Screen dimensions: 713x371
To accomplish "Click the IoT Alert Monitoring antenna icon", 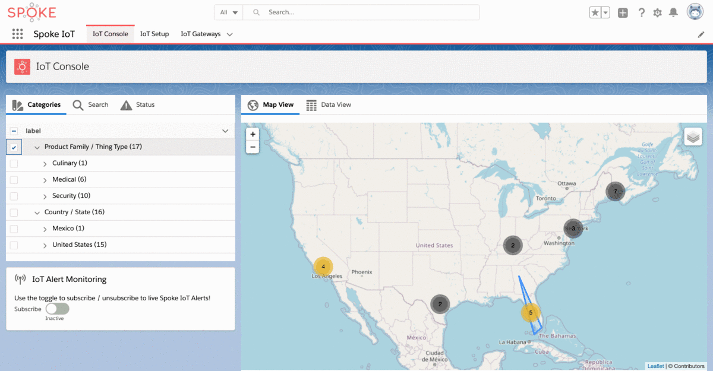I will point(20,279).
